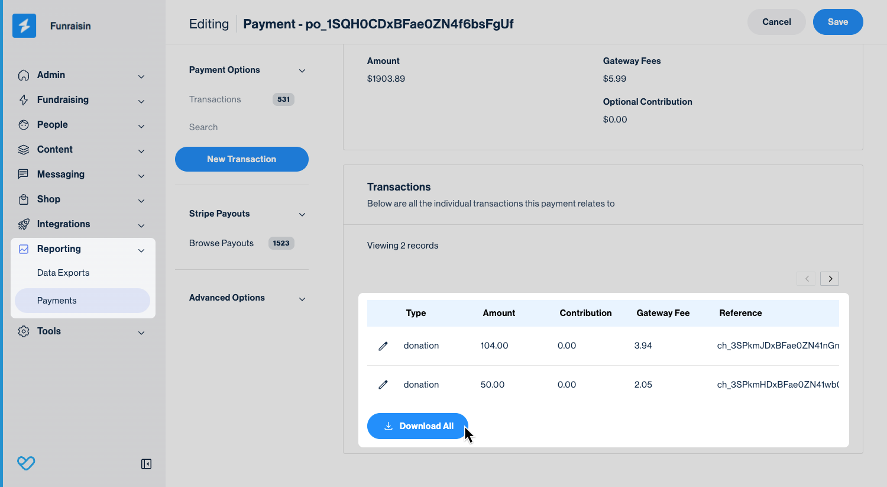Click the heart logo at the sidebar bottom
The image size is (887, 487).
point(26,463)
